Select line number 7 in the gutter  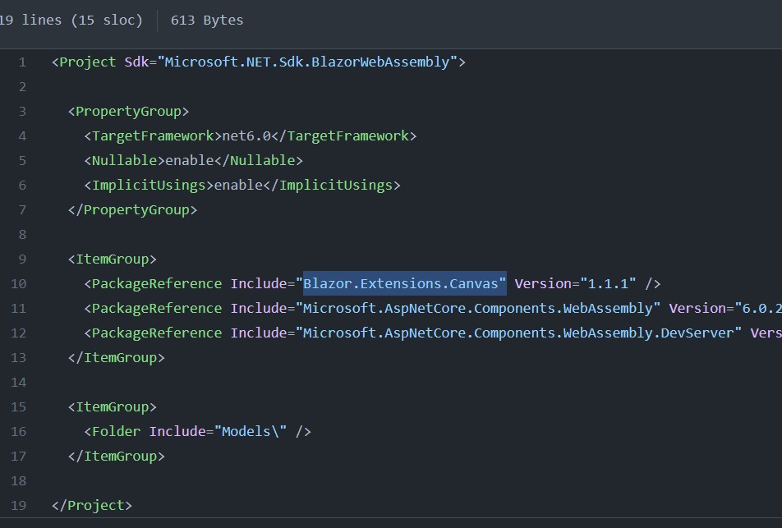[22, 210]
